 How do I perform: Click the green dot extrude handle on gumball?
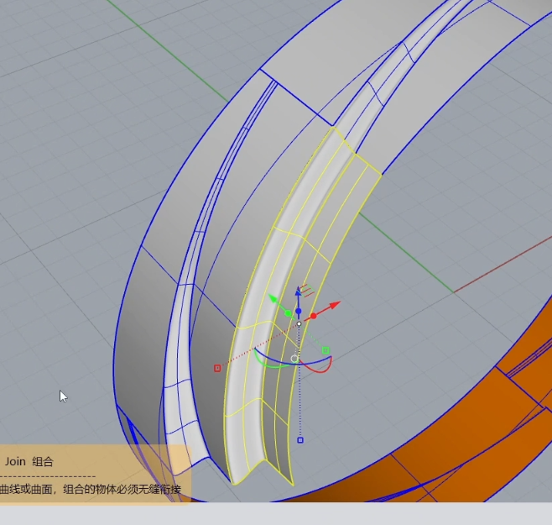tap(288, 313)
